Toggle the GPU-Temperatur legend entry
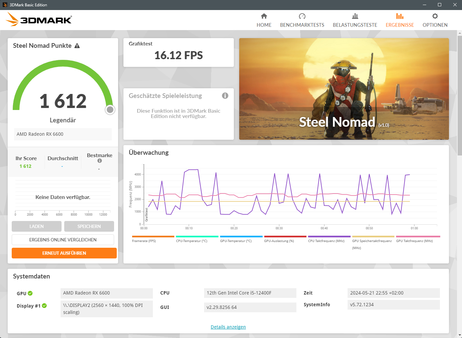This screenshot has width=462, height=338. [x=241, y=239]
